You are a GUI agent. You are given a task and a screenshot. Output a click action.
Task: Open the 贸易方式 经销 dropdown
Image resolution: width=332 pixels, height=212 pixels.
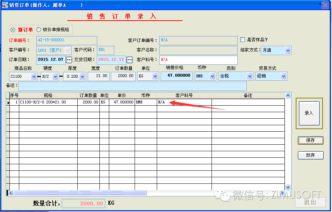tap(283, 76)
